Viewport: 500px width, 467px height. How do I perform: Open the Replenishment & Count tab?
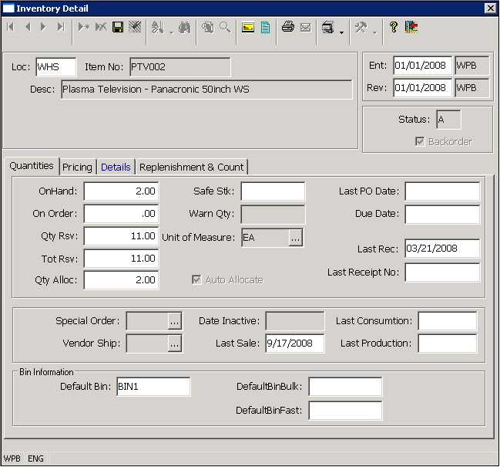(192, 167)
